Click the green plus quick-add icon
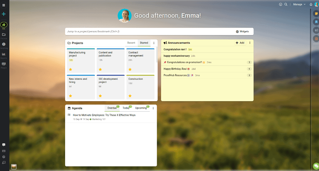This screenshot has width=319, height=171. pyautogui.click(x=4, y=14)
